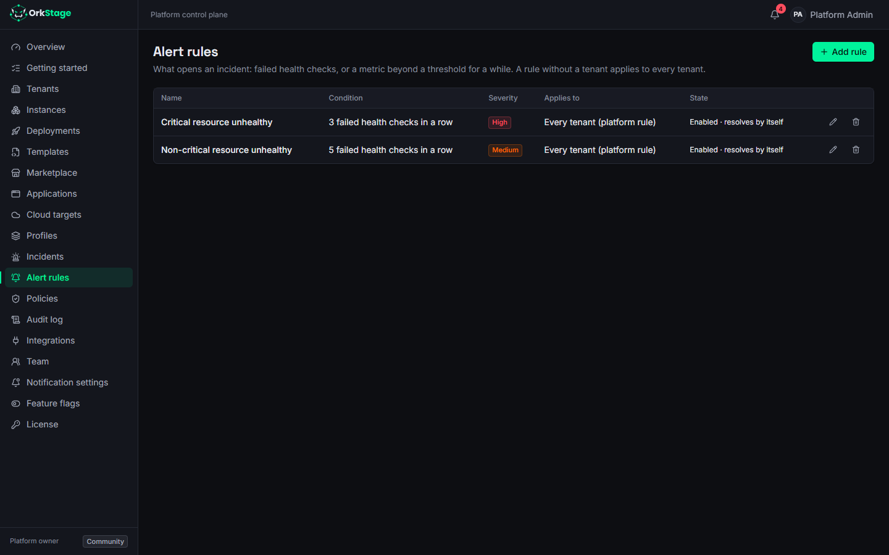
Task: Click the Marketplace store icon
Action: click(x=16, y=173)
